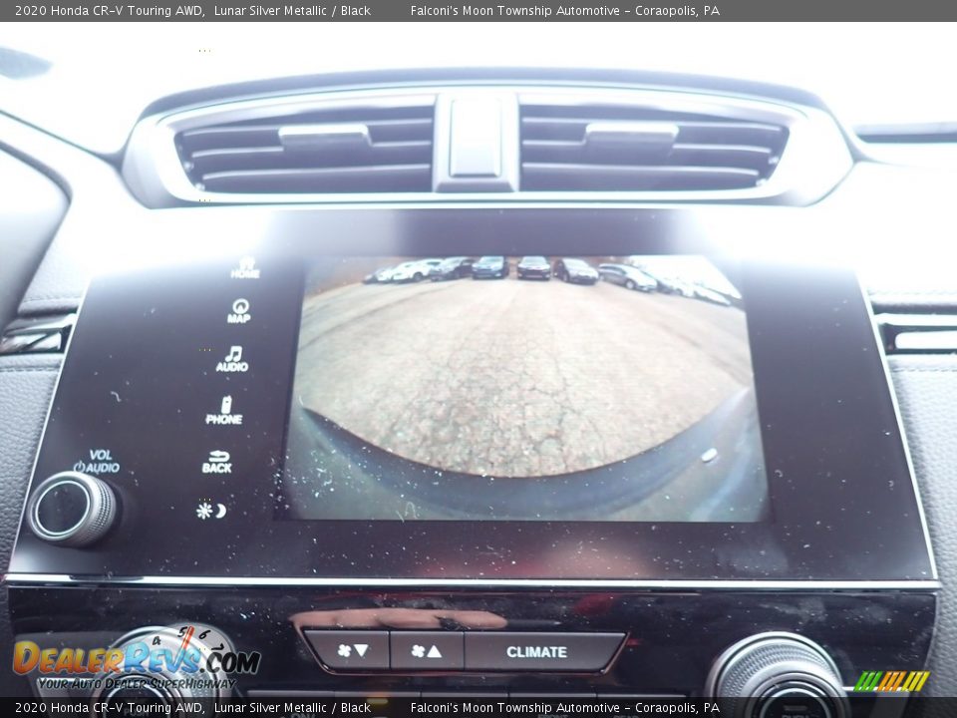Adjust the right air vent slider tab
The image size is (957, 718).
click(x=631, y=132)
